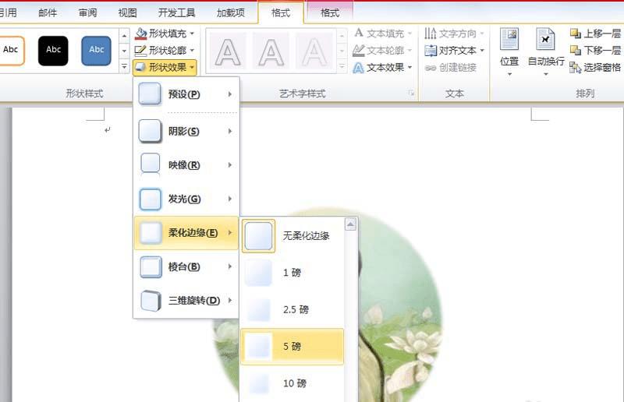Image resolution: width=624 pixels, height=402 pixels.
Task: Select the 10 磅 soft edge option
Action: (x=292, y=383)
